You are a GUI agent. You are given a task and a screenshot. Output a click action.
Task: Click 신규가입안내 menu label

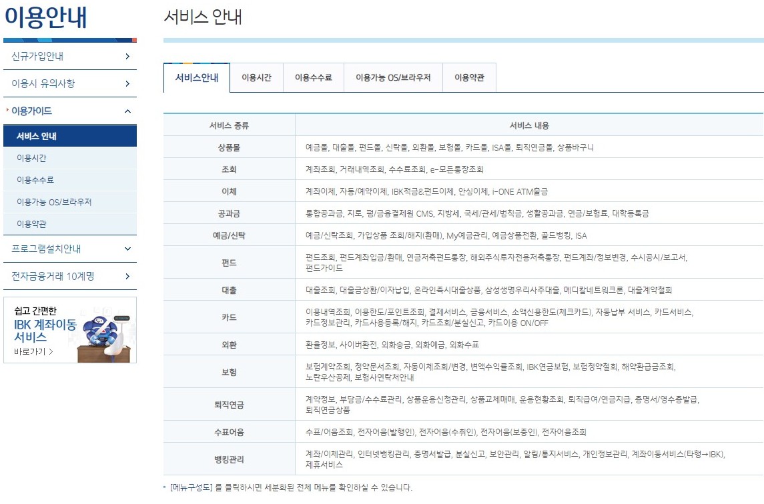point(37,57)
